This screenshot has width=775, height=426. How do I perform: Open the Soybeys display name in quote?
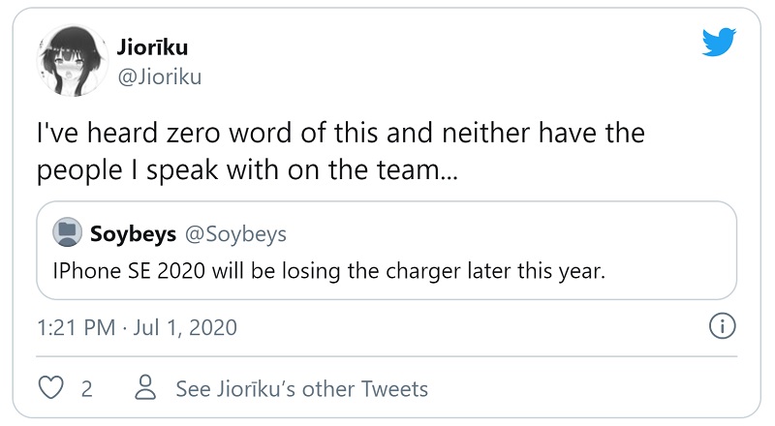(x=133, y=233)
